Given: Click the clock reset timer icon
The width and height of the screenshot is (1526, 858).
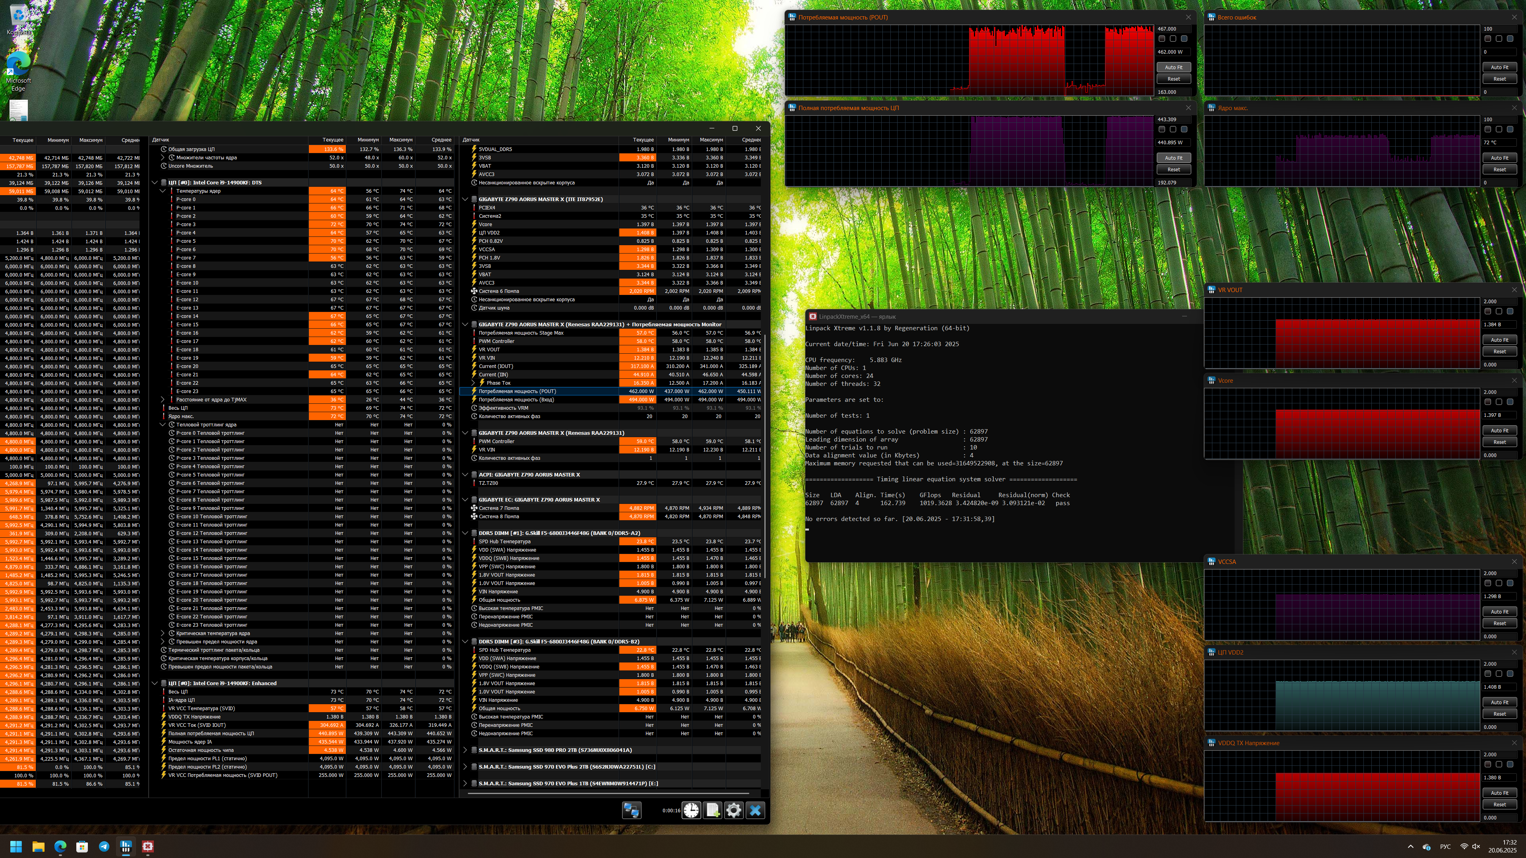Looking at the screenshot, I should pyautogui.click(x=691, y=810).
